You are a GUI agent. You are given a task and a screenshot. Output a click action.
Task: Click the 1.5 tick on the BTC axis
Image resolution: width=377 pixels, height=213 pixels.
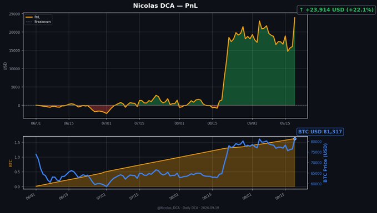(17, 143)
